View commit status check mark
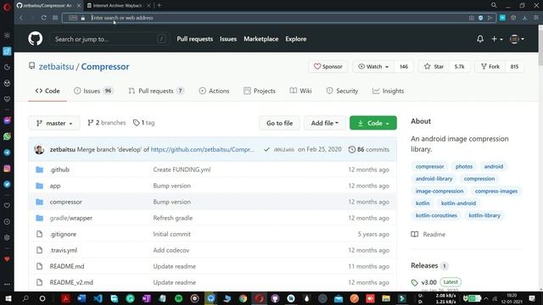 [x=266, y=149]
